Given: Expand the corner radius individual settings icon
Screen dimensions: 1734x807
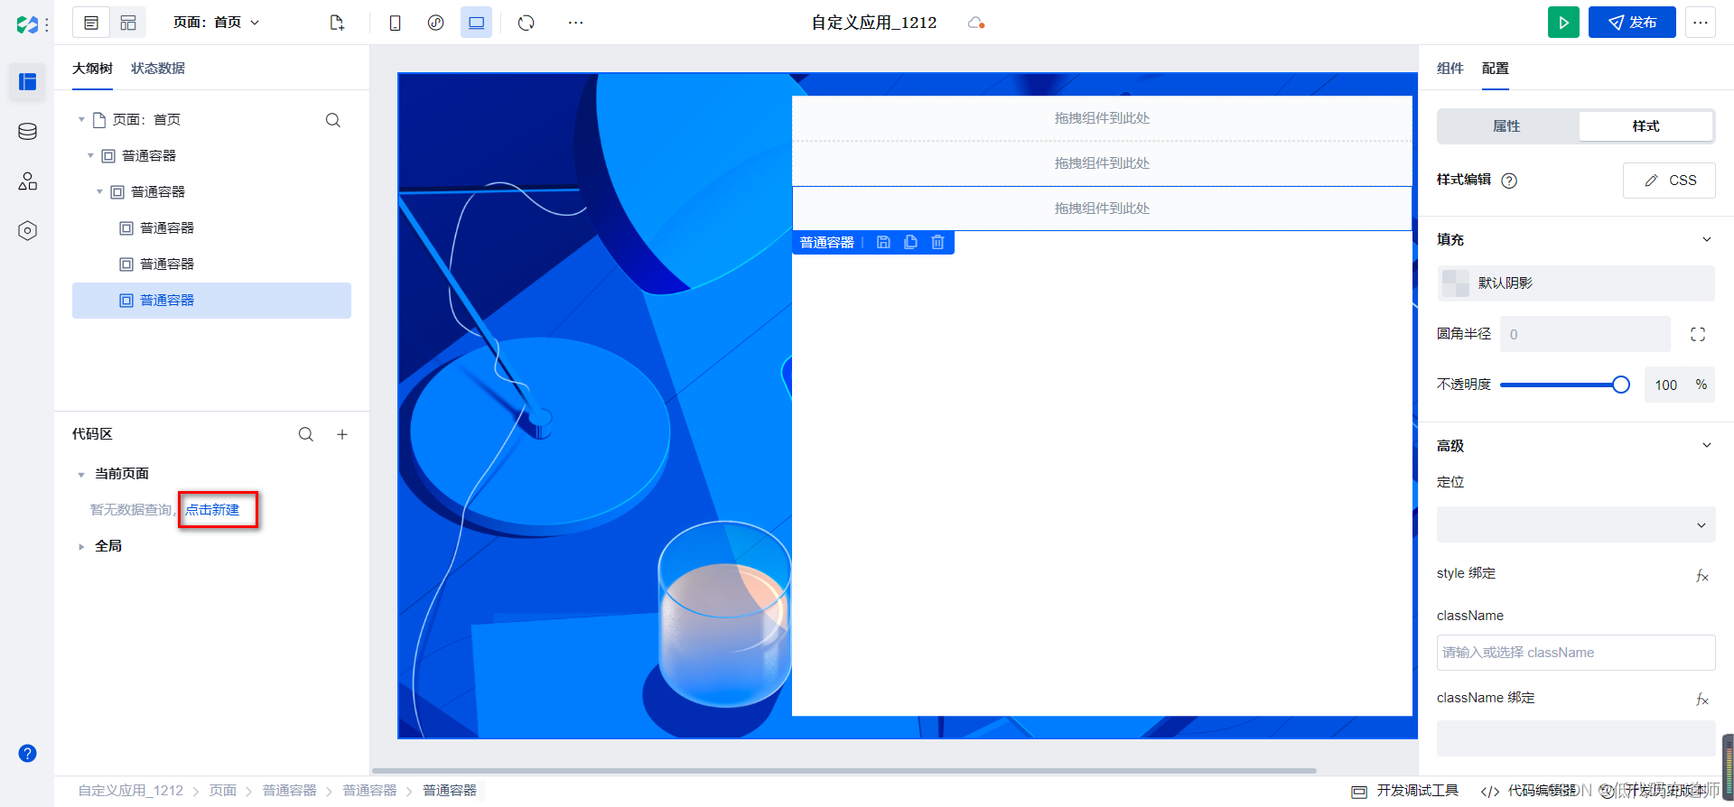Looking at the screenshot, I should tap(1698, 334).
